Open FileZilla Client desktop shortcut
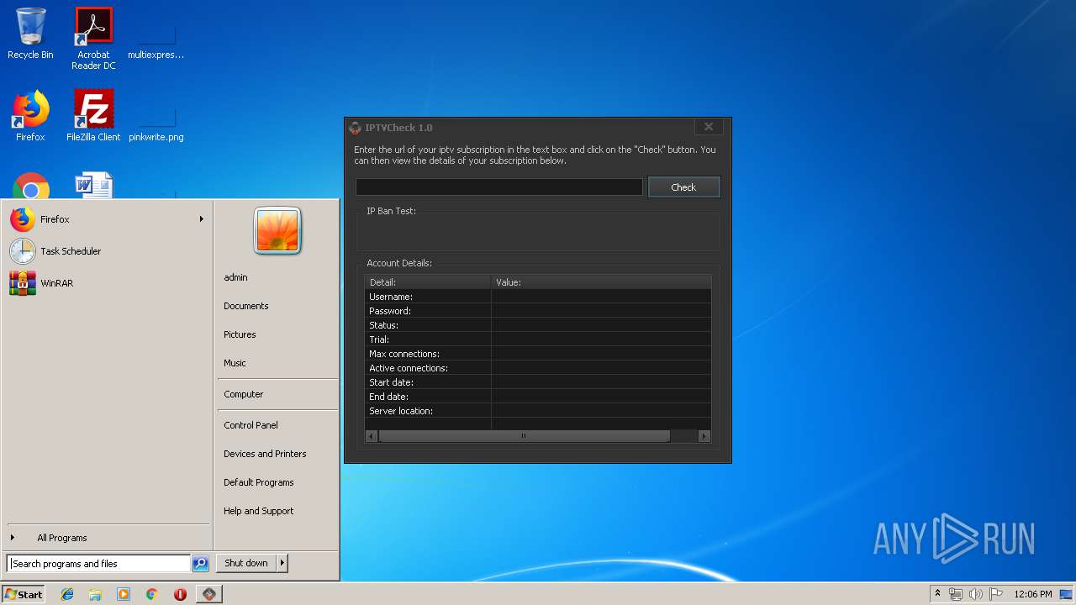This screenshot has width=1076, height=605. coord(93,116)
